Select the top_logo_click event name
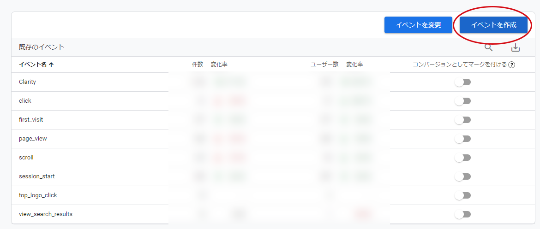 pos(38,195)
